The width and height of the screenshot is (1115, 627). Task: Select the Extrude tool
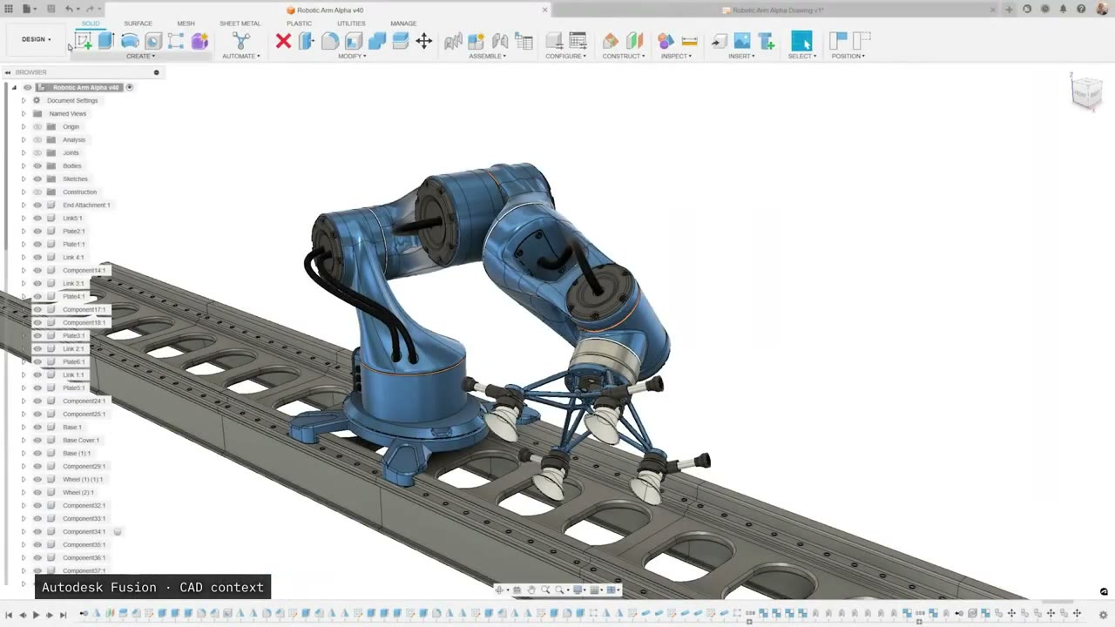(106, 40)
